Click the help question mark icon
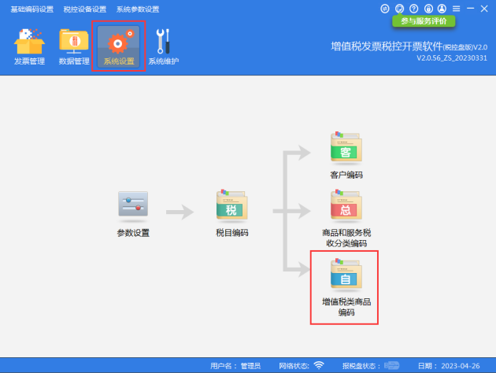496x373 pixels. (x=414, y=9)
